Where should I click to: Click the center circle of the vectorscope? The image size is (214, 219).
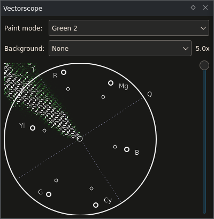80,139
